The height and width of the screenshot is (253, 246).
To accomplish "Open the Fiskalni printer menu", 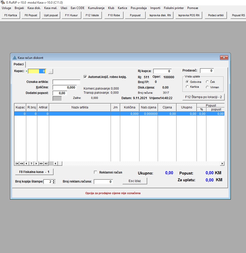I will (174, 8).
